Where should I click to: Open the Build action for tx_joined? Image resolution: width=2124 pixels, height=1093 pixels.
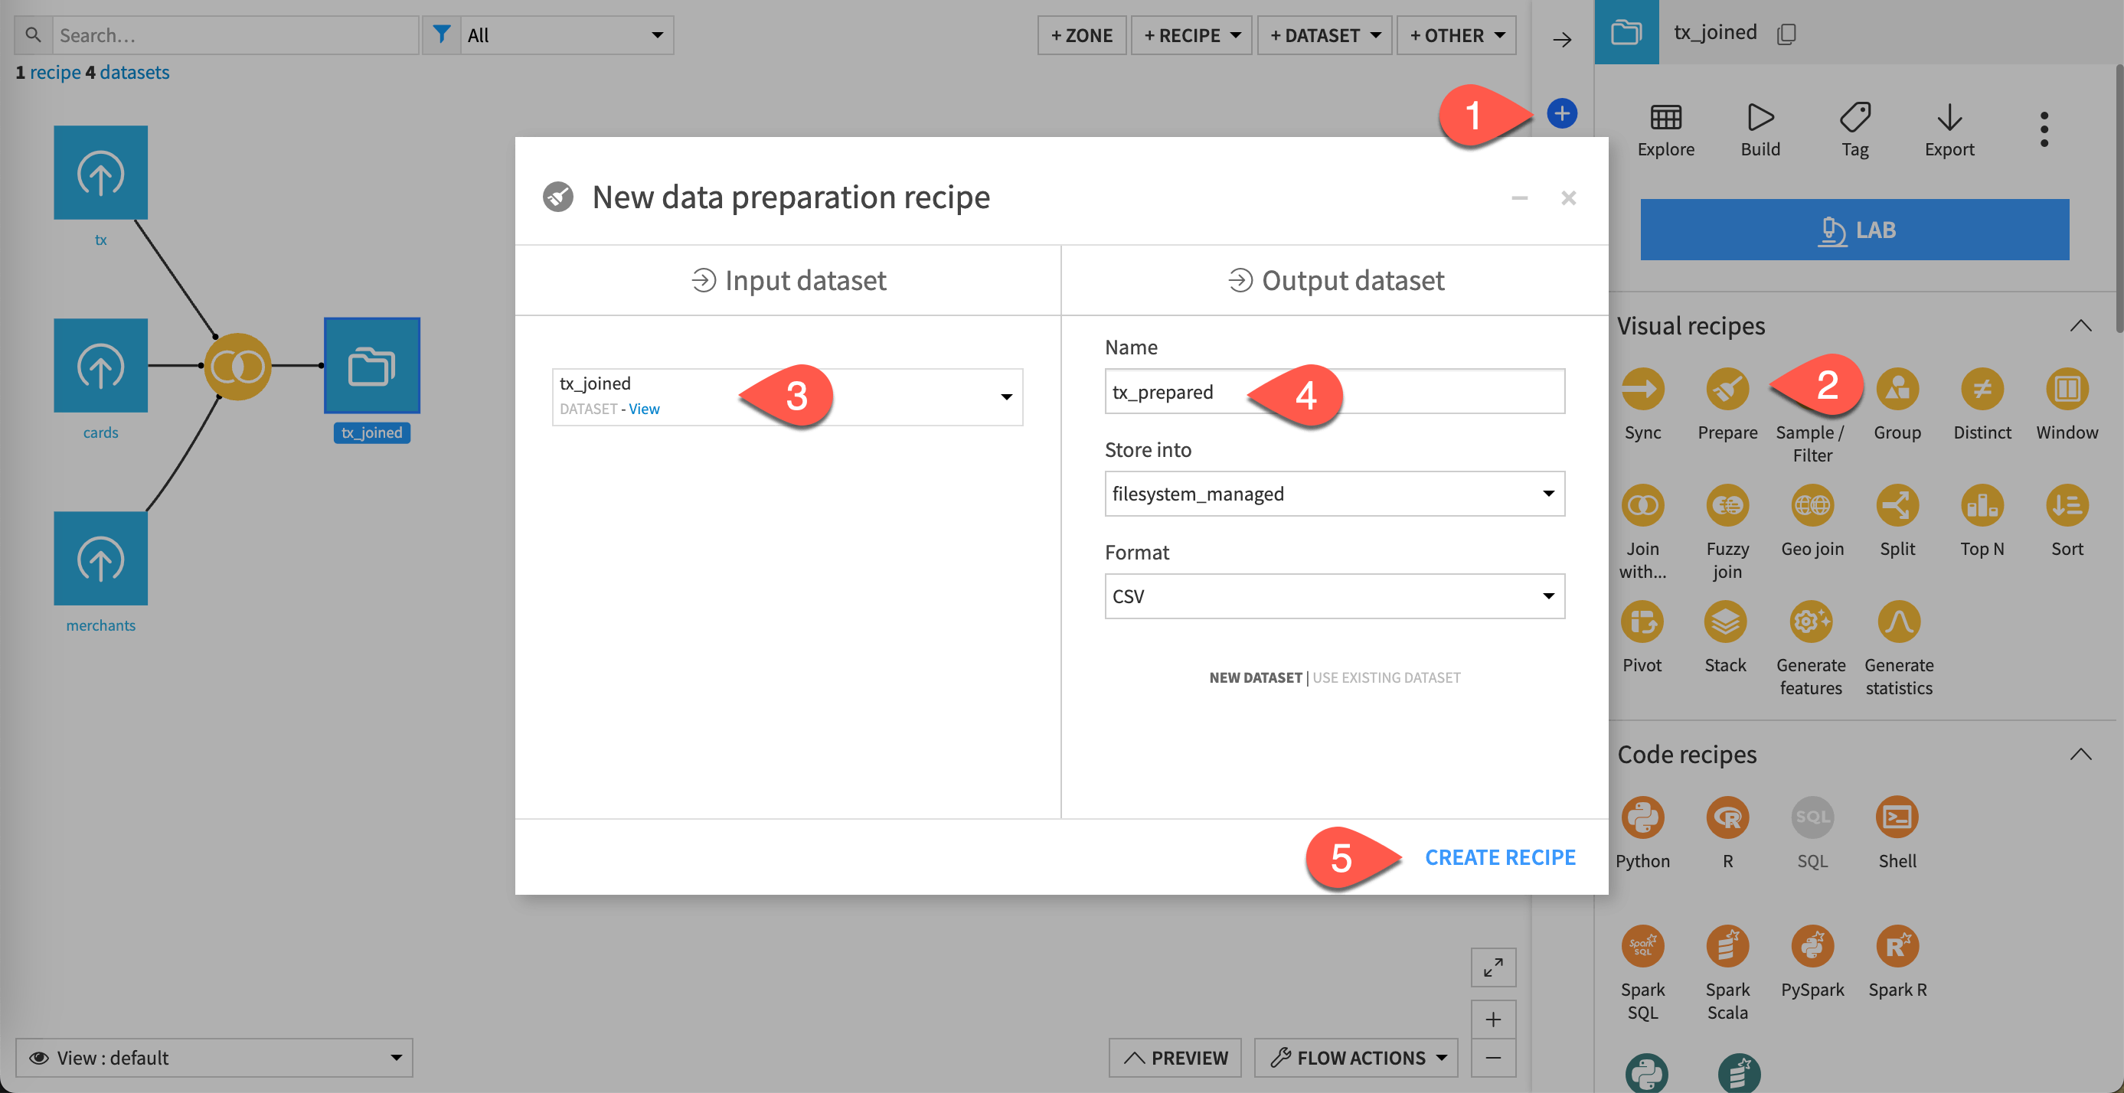point(1760,128)
